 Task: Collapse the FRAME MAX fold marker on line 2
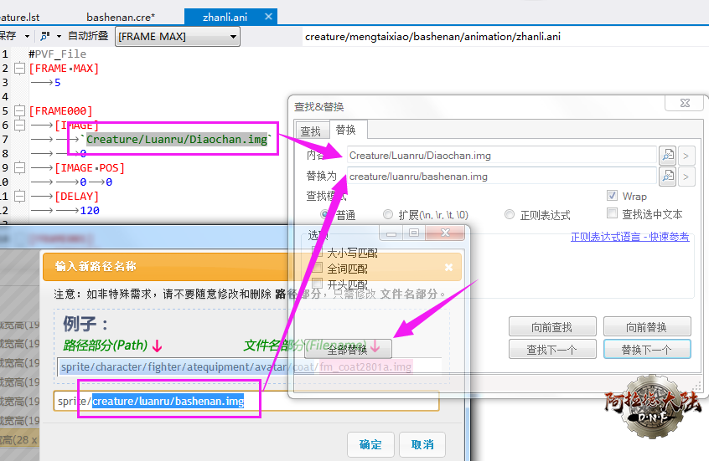(19, 68)
